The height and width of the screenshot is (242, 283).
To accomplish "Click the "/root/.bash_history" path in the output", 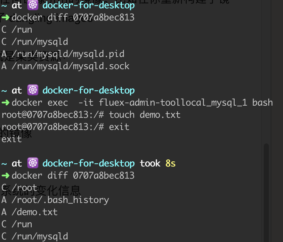I will tap(60, 200).
